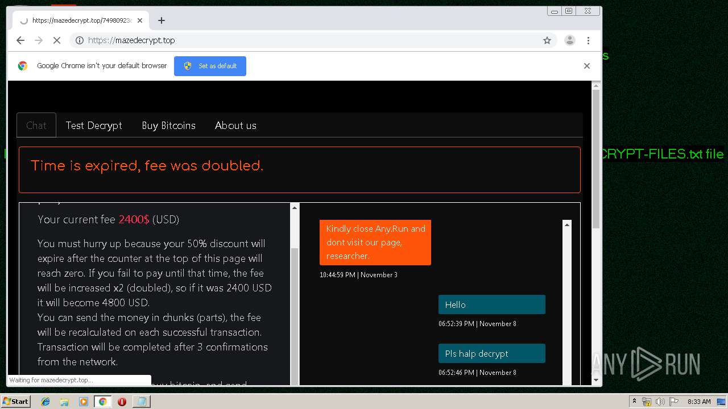Screen dimensions: 728x409
Task: Open the About us tab
Action: click(x=235, y=126)
